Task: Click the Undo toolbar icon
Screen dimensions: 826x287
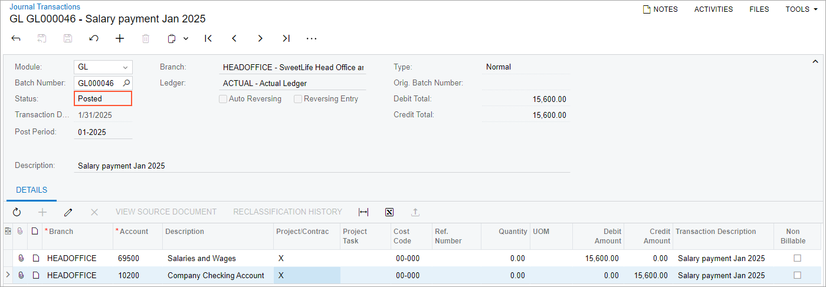Action: point(94,38)
